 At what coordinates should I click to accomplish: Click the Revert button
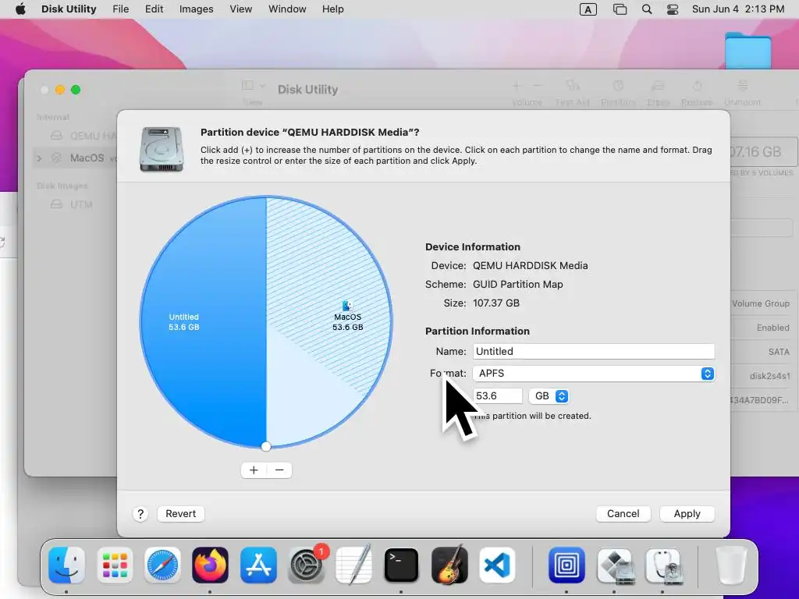(181, 513)
